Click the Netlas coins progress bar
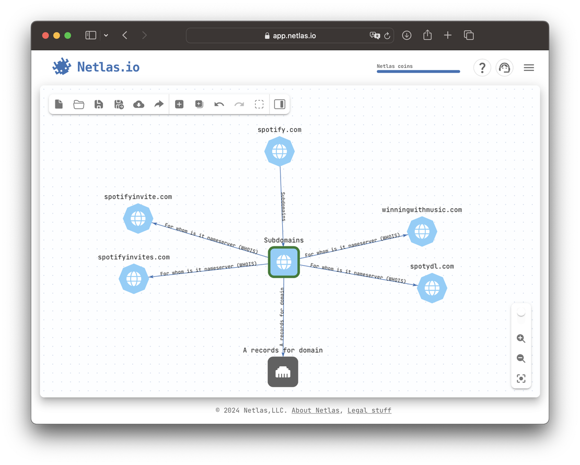The height and width of the screenshot is (465, 580). [418, 71]
